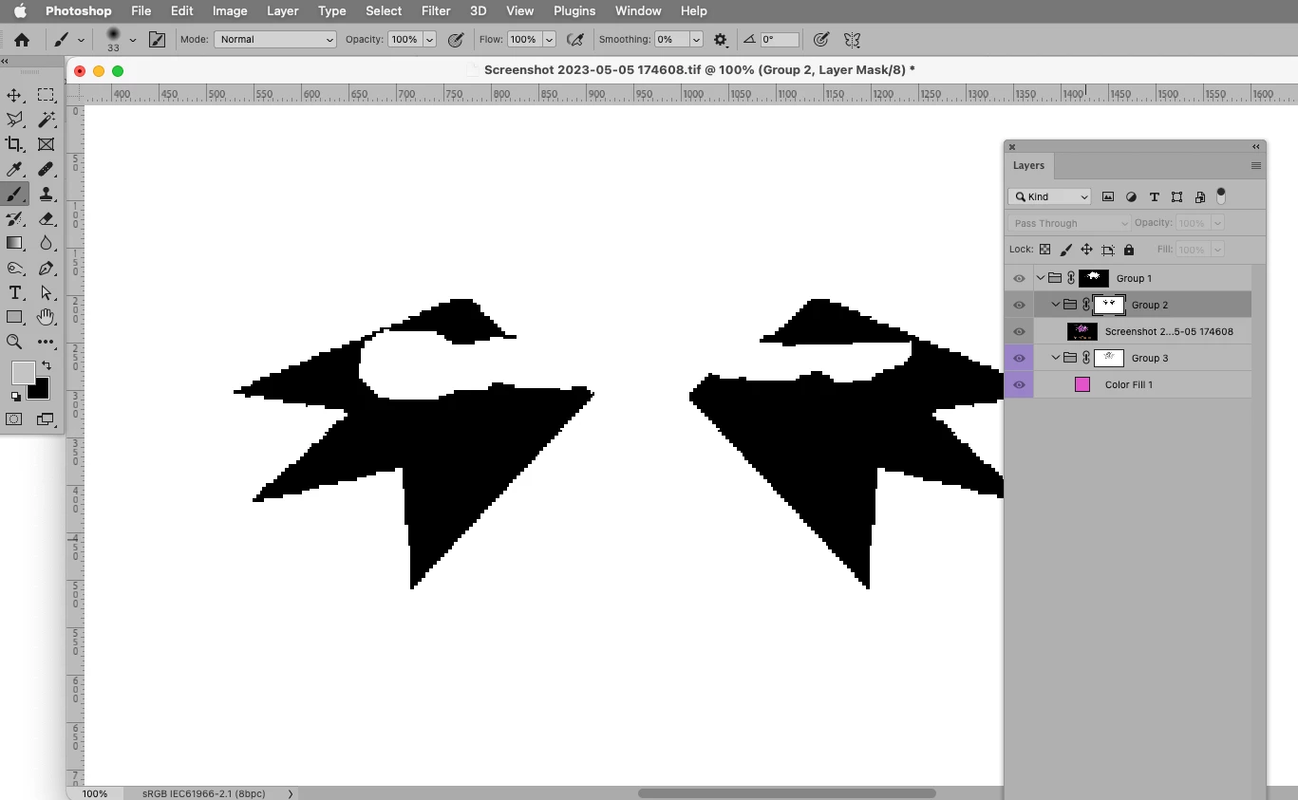This screenshot has height=800, width=1298.
Task: Lock transparent pixels
Action: [x=1044, y=250]
